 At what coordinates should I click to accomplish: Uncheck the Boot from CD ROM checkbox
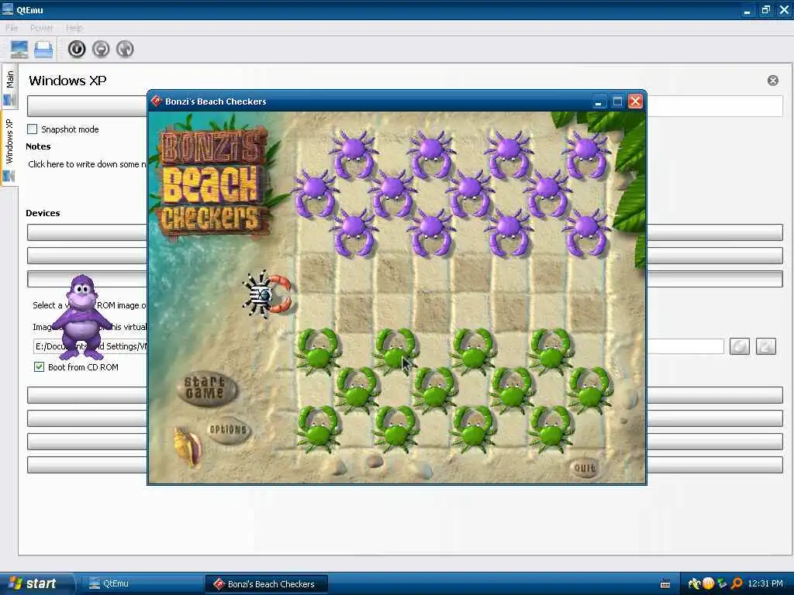coord(39,366)
